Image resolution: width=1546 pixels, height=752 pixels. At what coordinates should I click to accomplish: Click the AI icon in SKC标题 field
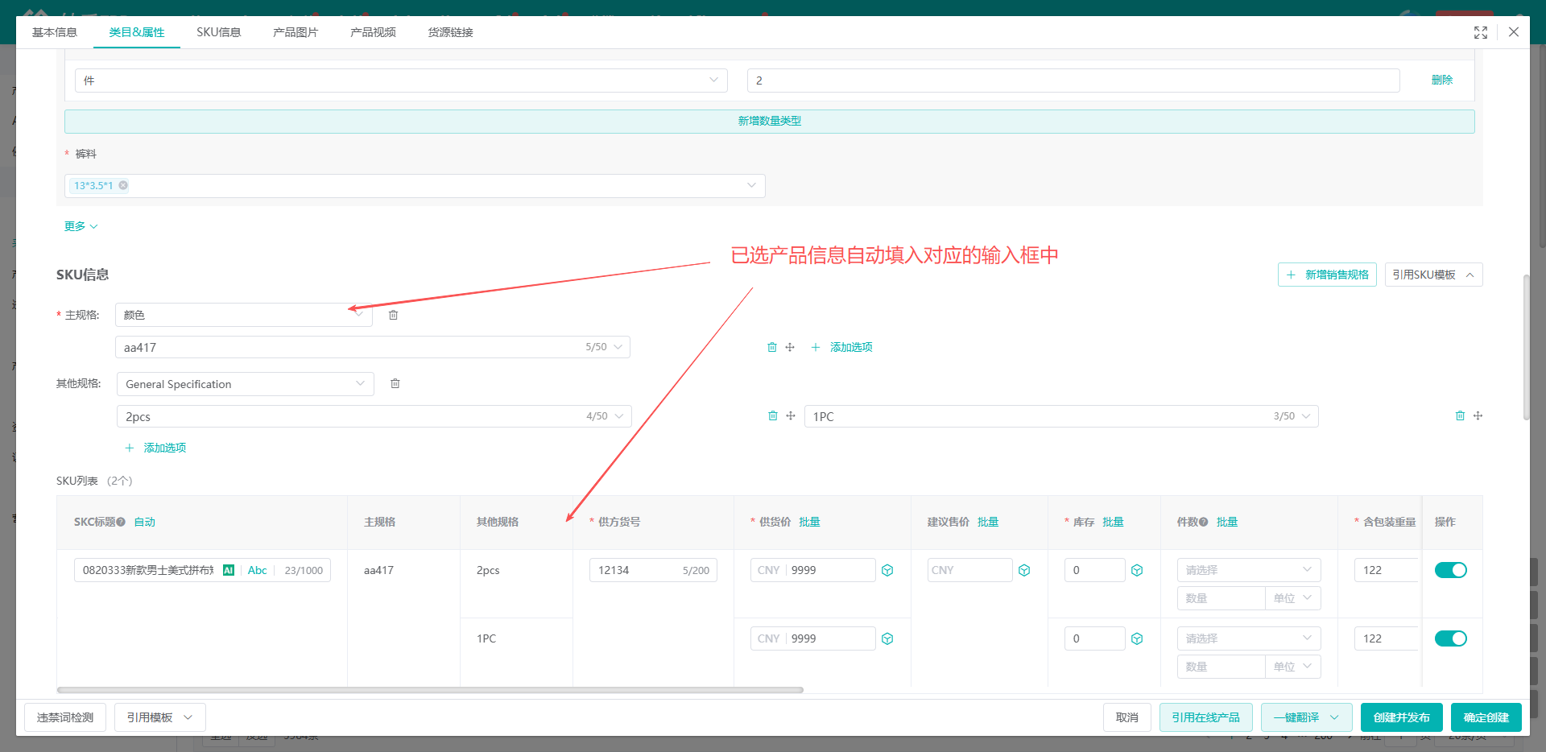229,570
